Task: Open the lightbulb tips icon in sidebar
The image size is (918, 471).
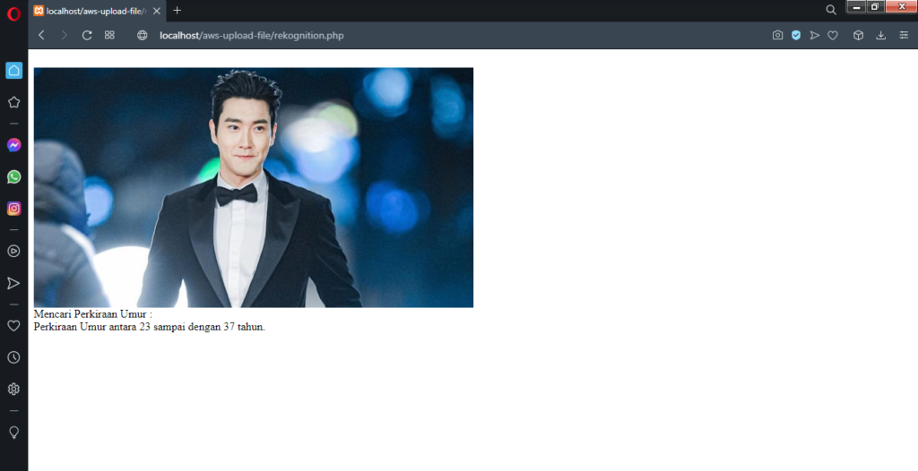Action: 14,432
